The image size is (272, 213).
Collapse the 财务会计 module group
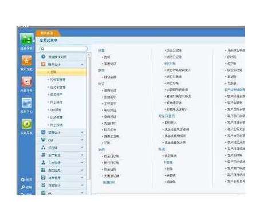[82, 65]
